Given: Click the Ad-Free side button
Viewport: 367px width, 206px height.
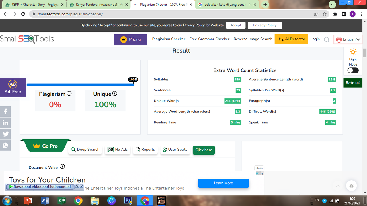Looking at the screenshot, I should (x=13, y=88).
